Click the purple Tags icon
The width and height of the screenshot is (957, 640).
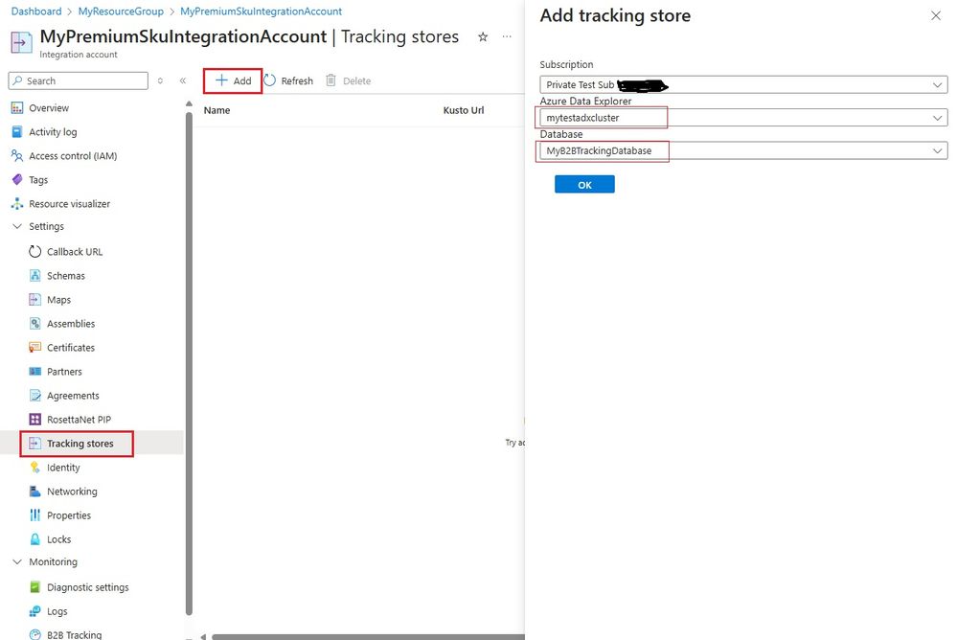[x=17, y=179]
